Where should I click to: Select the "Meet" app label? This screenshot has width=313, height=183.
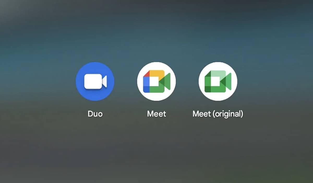[156, 114]
